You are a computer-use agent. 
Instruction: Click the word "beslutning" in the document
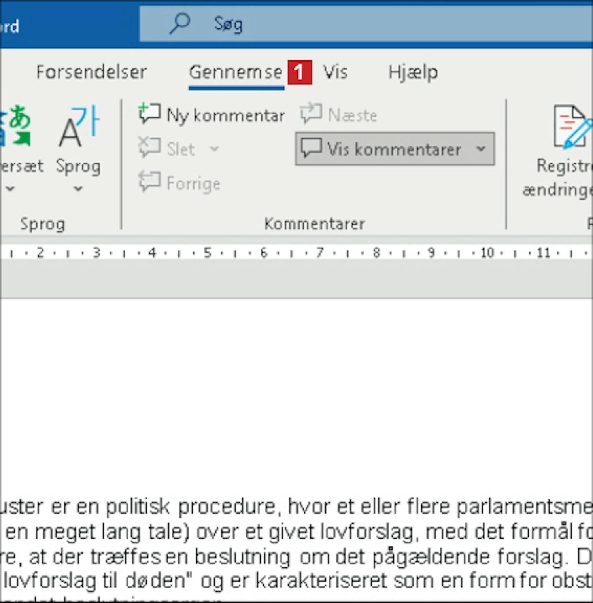tap(242, 557)
